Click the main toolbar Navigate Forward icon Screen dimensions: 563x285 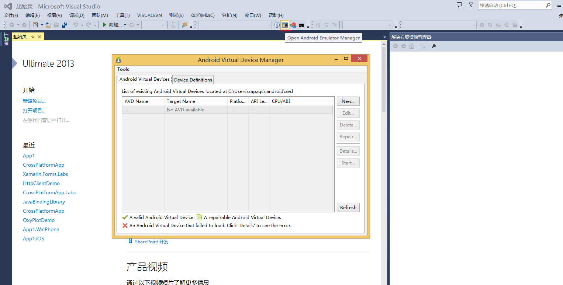coord(24,25)
